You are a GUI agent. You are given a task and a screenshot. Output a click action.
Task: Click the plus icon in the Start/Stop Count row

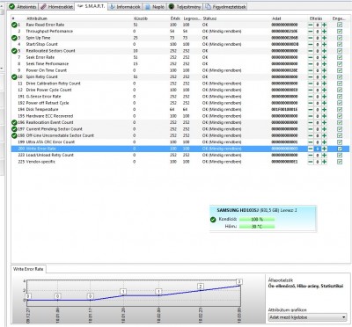324,44
